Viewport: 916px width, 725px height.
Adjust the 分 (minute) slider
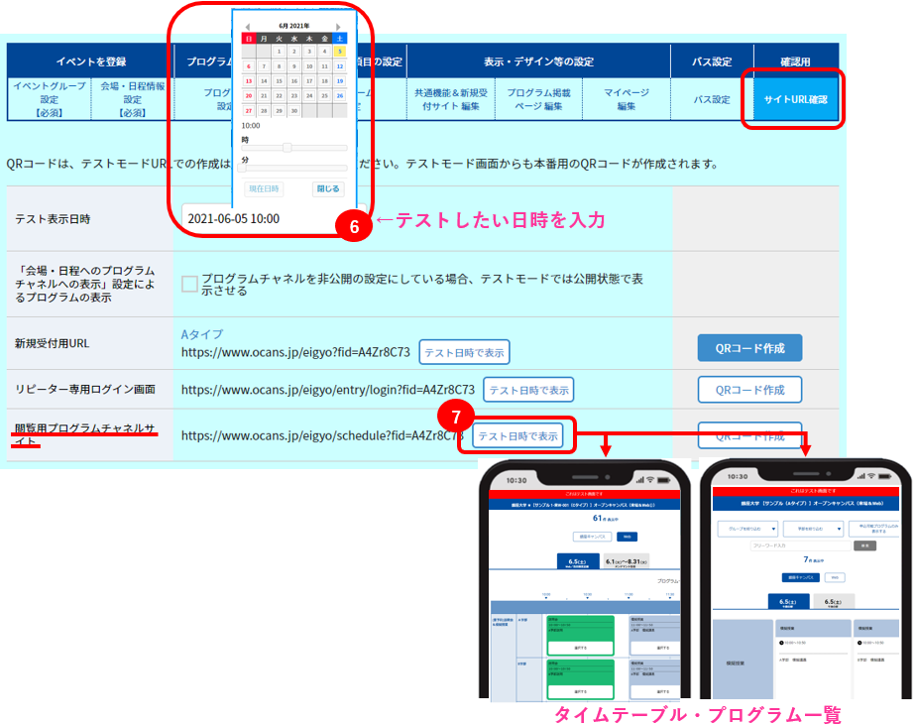pos(294,168)
